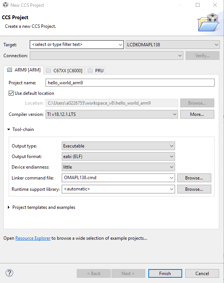Click the <automatic> runtime library text
Viewport: 224px width, 283px height.
(x=77, y=189)
